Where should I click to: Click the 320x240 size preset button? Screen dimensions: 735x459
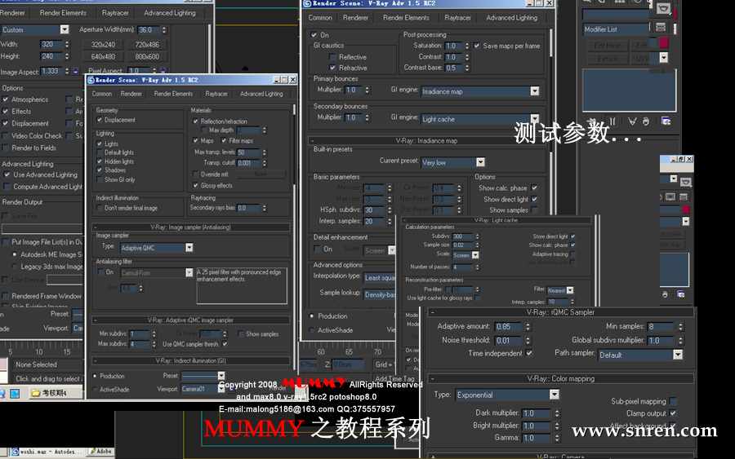(x=103, y=45)
